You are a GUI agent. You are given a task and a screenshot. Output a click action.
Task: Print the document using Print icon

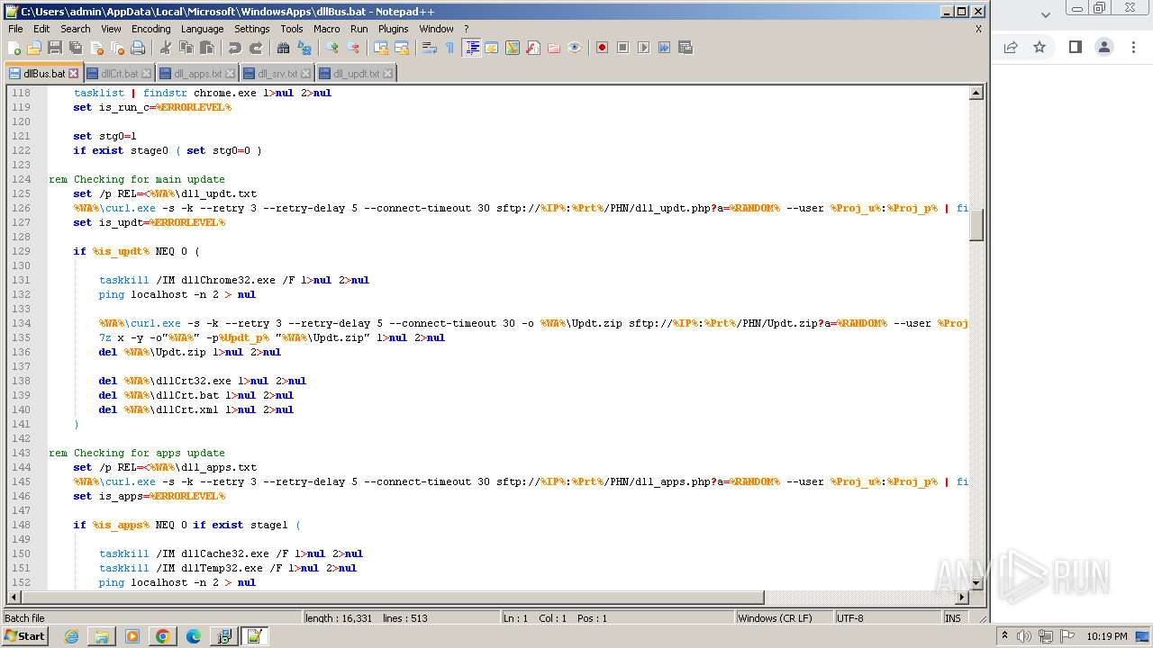point(138,48)
